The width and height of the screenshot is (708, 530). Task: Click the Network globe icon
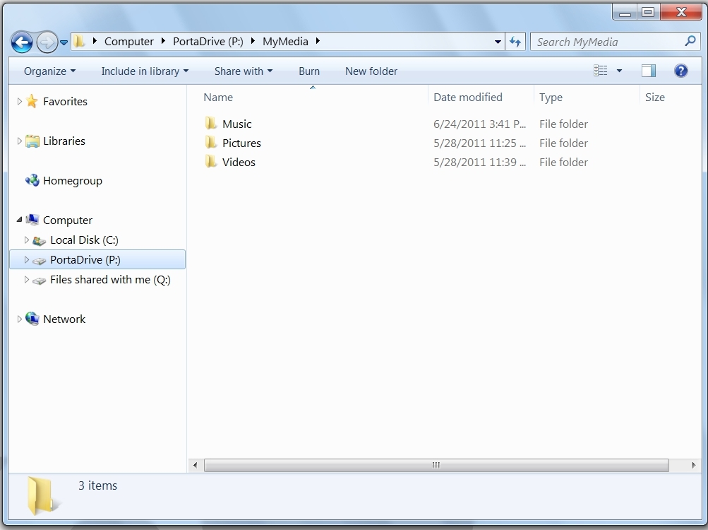[x=32, y=319]
